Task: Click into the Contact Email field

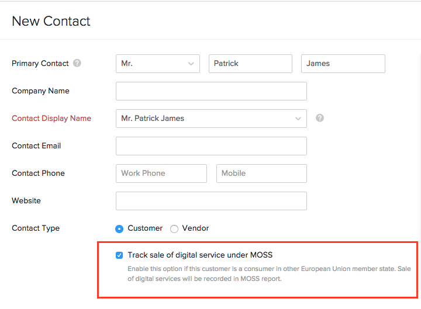Action: coord(211,146)
